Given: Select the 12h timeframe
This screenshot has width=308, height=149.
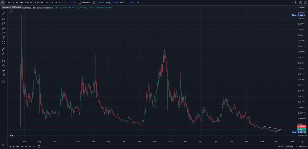Looking at the screenshot, I should (x=46, y=3).
